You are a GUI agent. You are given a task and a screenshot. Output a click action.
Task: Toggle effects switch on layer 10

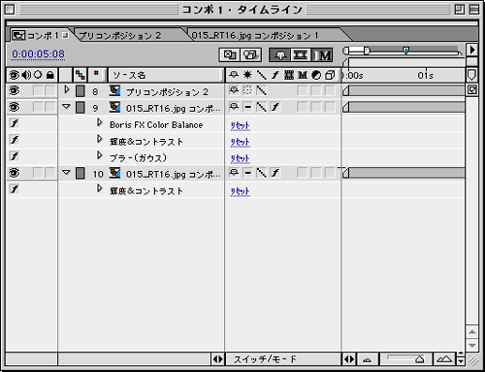tap(275, 173)
